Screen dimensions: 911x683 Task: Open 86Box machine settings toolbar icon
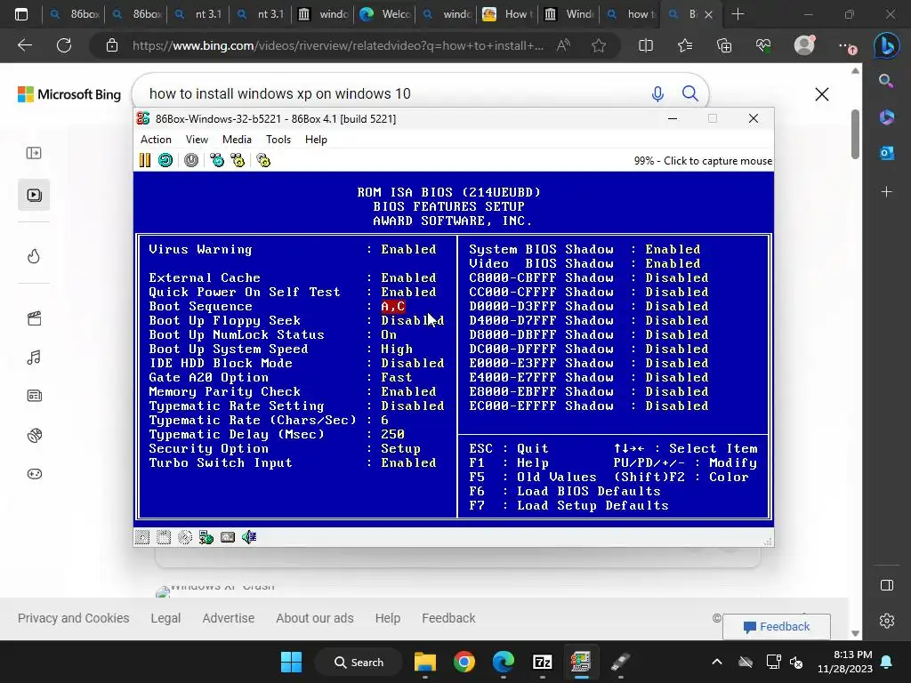263,160
